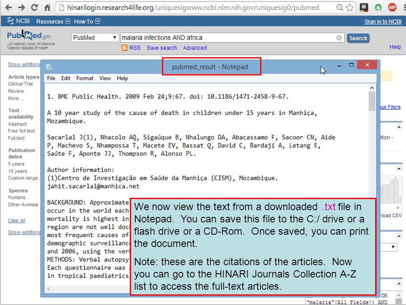Image resolution: width=406 pixels, height=305 pixels.
Task: Go back with the browser back arrow
Action: coord(8,8)
